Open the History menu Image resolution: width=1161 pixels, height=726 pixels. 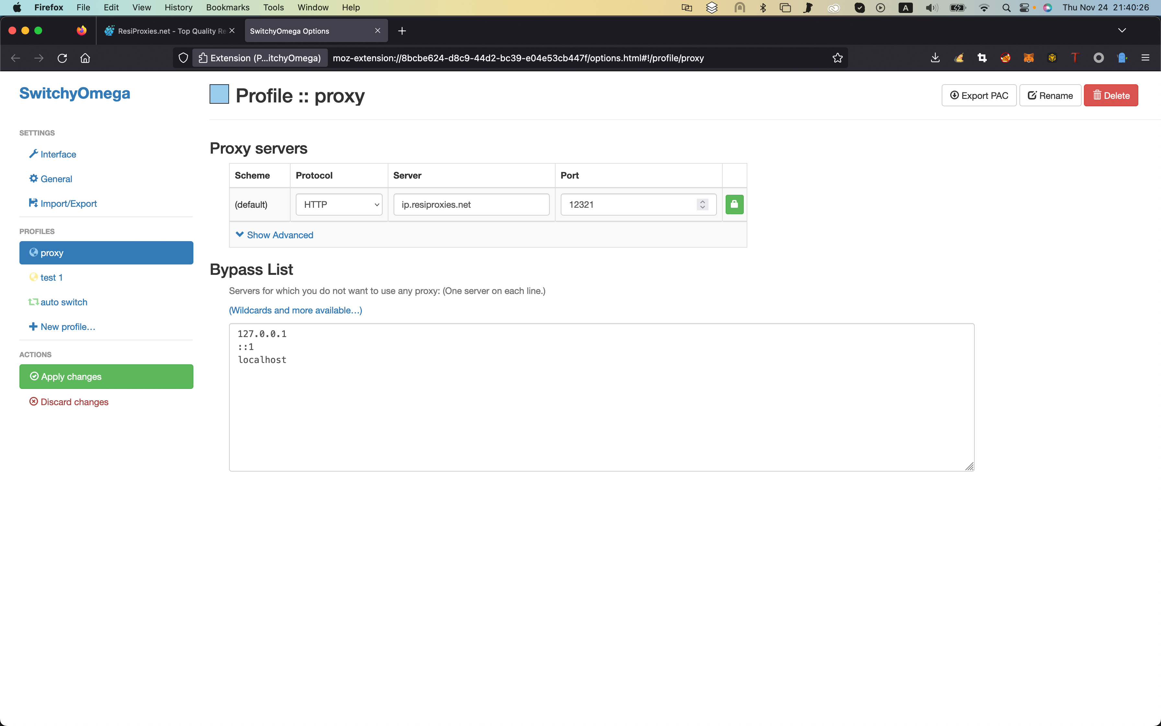coord(178,7)
